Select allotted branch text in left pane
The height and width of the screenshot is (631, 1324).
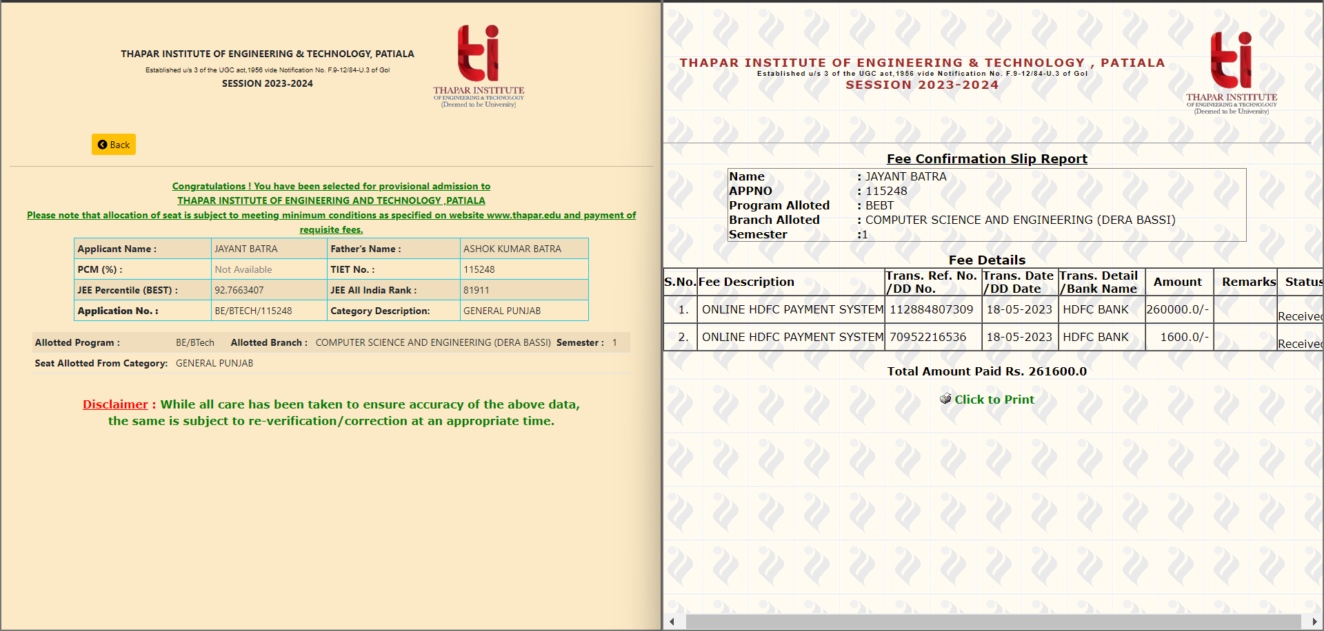[x=433, y=342]
